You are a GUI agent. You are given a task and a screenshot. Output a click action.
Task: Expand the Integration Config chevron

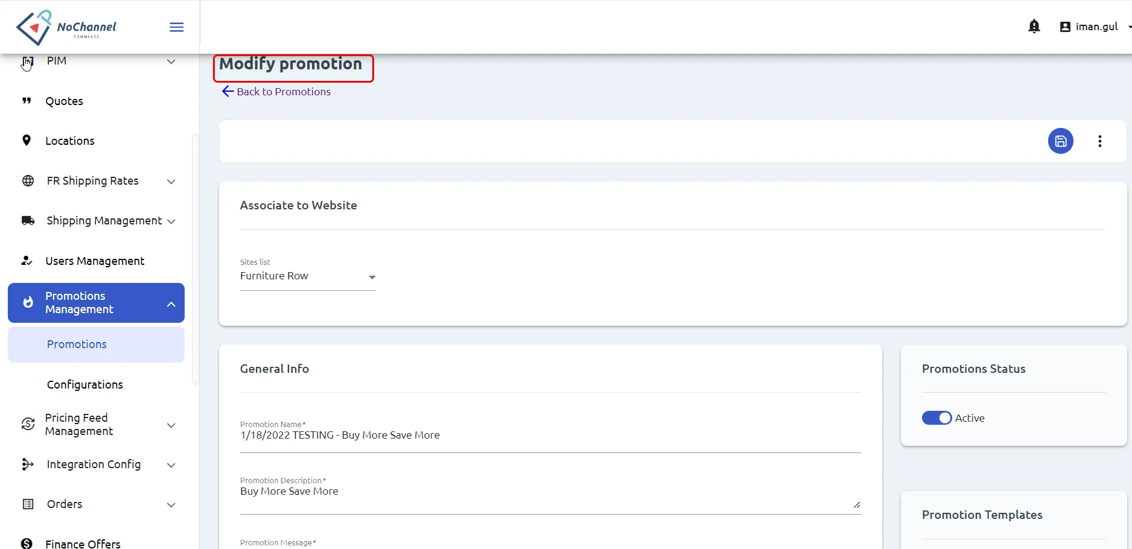(x=171, y=465)
